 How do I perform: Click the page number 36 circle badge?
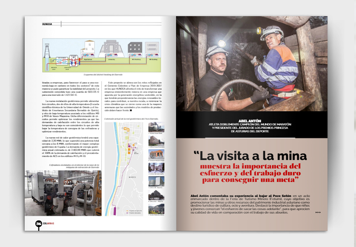pyautogui.click(x=39, y=223)
